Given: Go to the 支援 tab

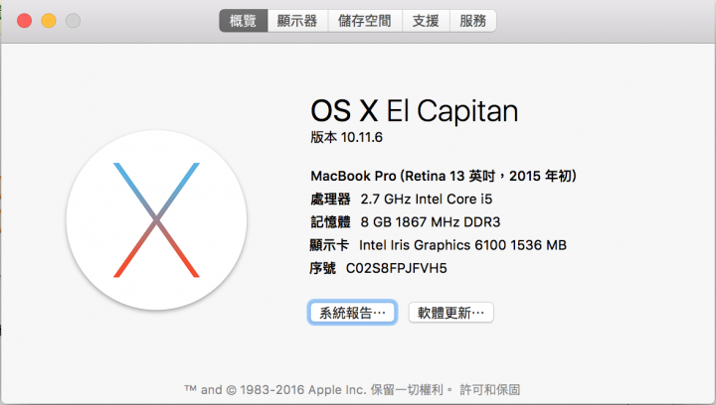Looking at the screenshot, I should [x=426, y=21].
